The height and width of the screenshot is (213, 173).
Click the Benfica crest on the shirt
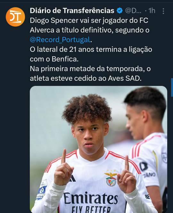point(111,180)
